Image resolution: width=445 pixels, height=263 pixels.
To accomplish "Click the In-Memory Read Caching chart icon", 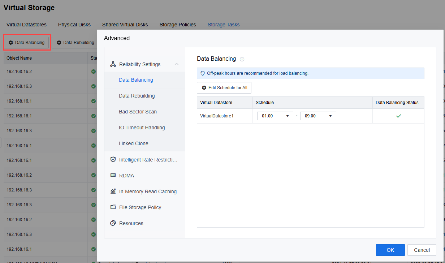I will click(113, 191).
